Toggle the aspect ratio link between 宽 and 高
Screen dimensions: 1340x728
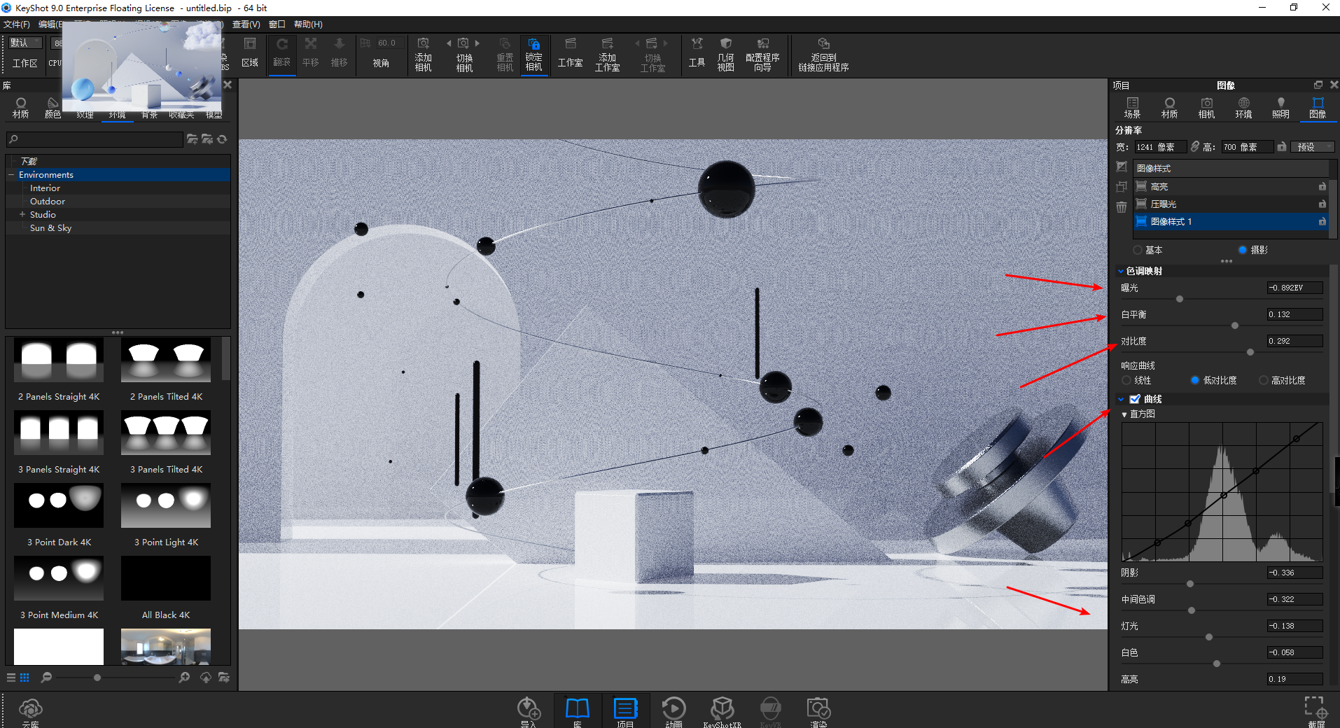(x=1195, y=147)
